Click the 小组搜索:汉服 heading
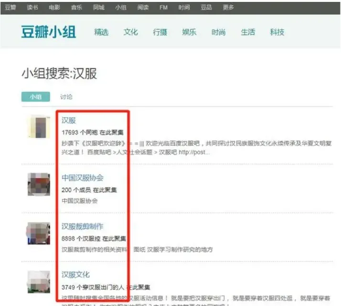 [59, 74]
